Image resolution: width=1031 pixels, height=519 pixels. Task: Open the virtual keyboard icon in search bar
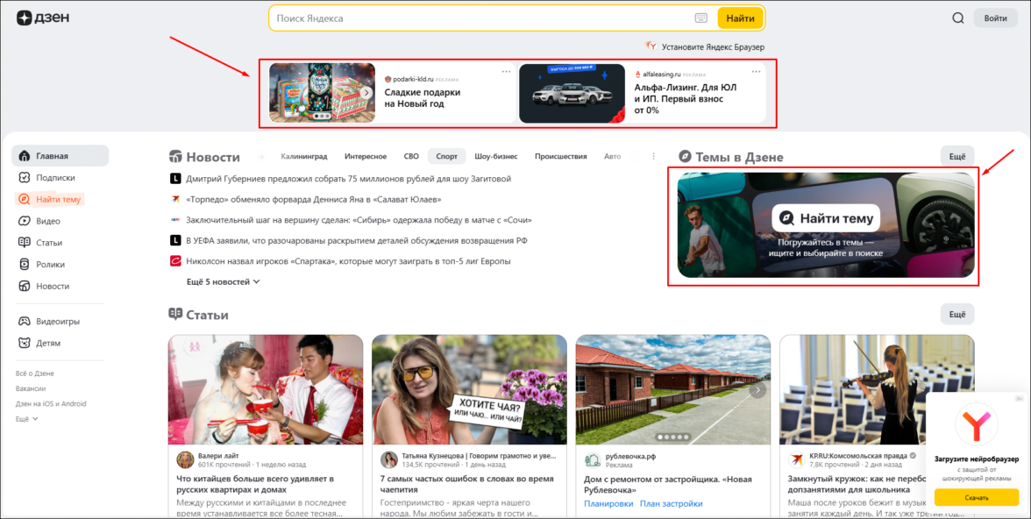click(x=700, y=18)
